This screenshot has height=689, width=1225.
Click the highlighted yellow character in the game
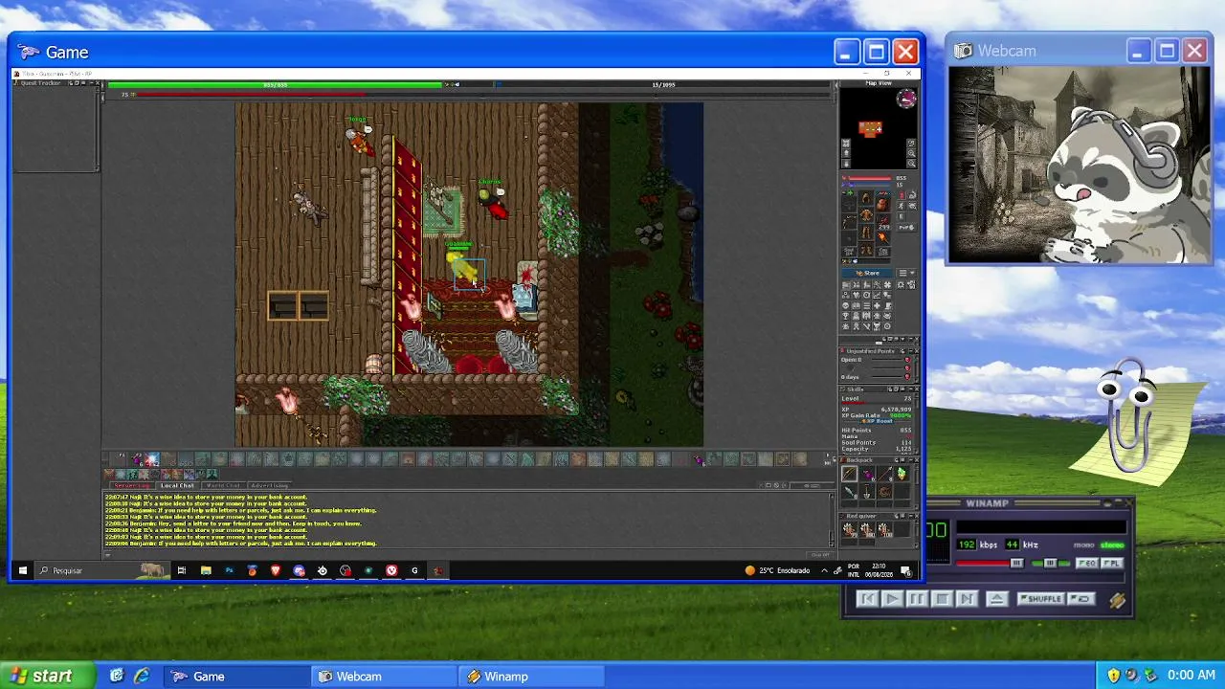point(462,266)
